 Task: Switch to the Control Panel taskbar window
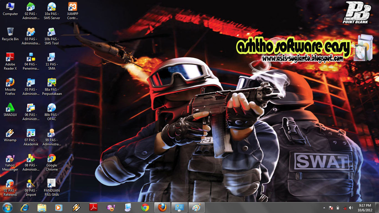(180, 207)
